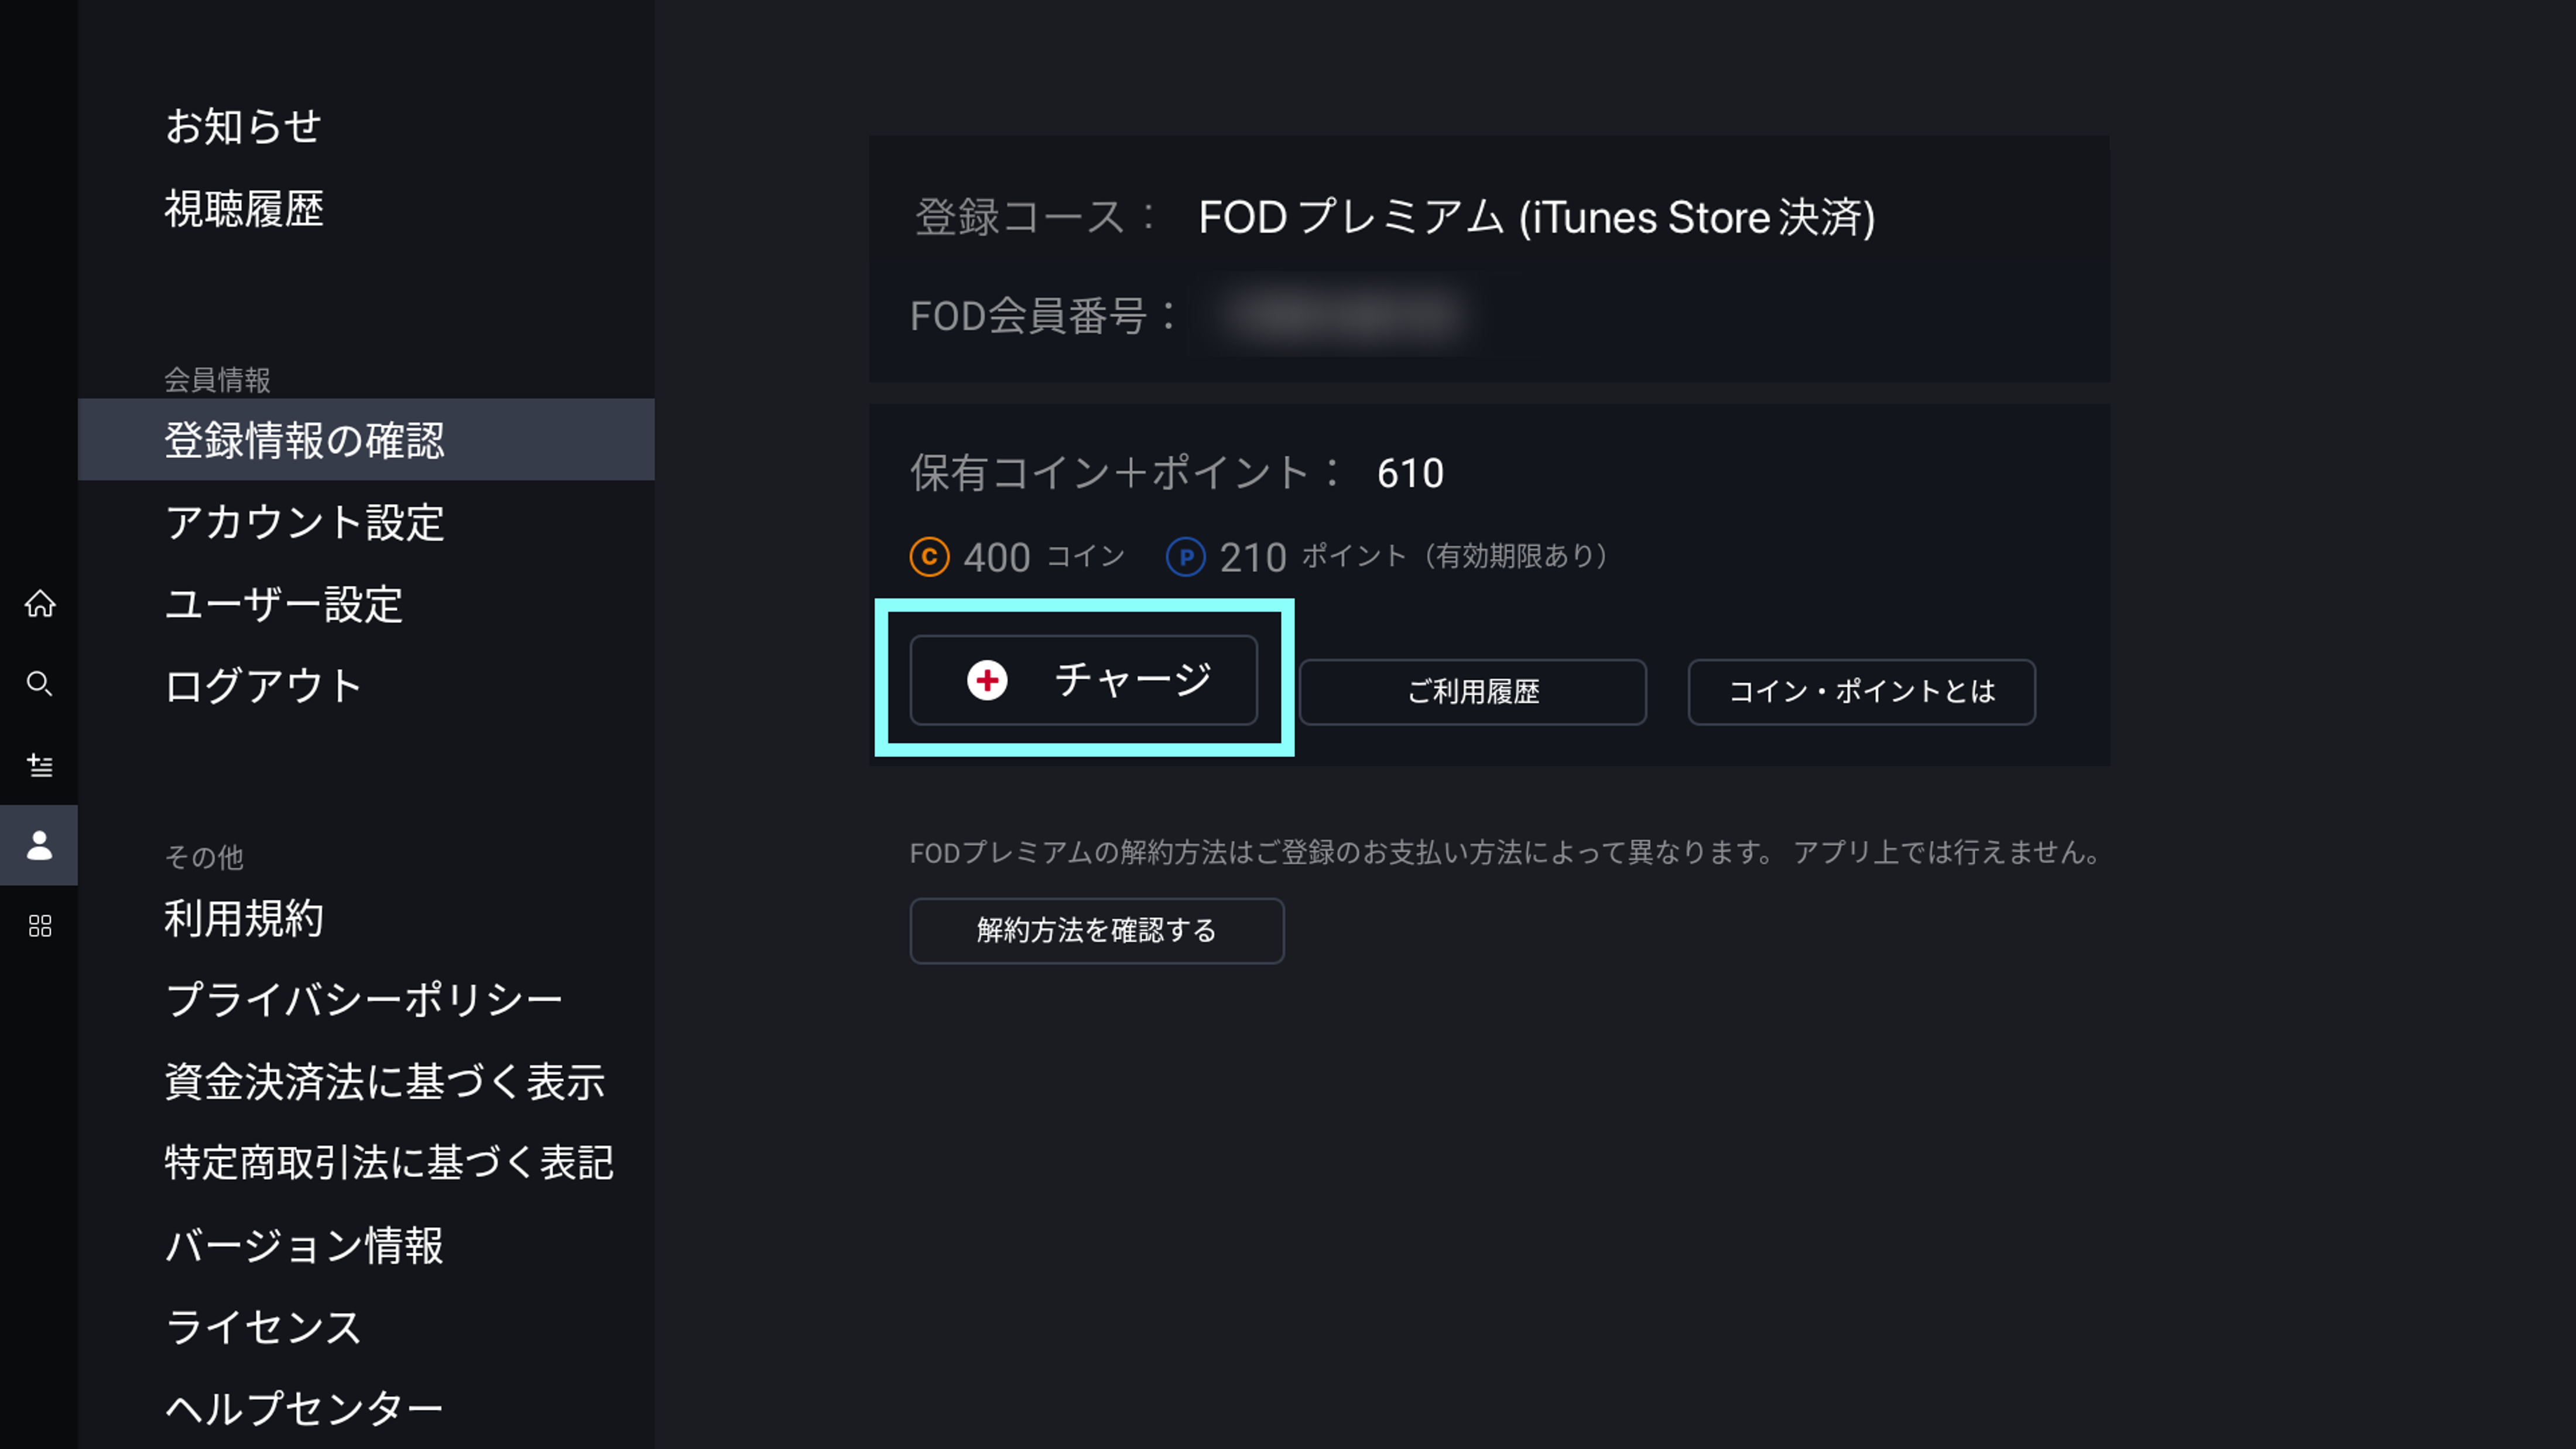2576x1449 pixels.
Task: Click FOD プレミアム (iTunes Store 決済) text
Action: click(x=1537, y=218)
